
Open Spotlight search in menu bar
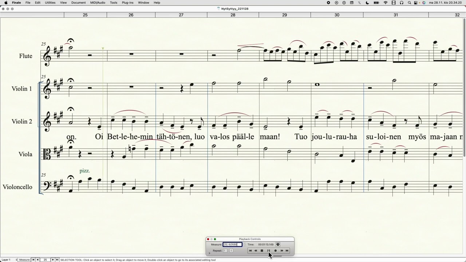pyautogui.click(x=409, y=3)
